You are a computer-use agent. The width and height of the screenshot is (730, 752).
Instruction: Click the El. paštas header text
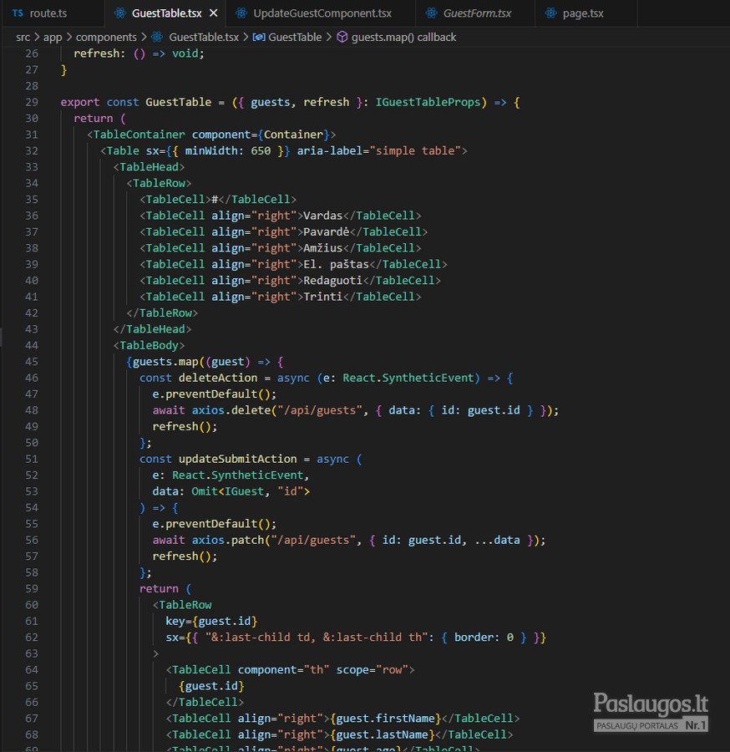click(x=337, y=264)
